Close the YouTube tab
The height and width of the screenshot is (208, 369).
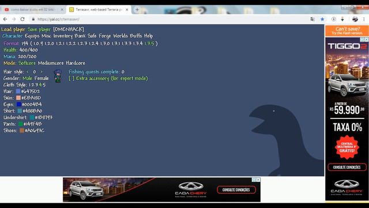click(x=62, y=10)
